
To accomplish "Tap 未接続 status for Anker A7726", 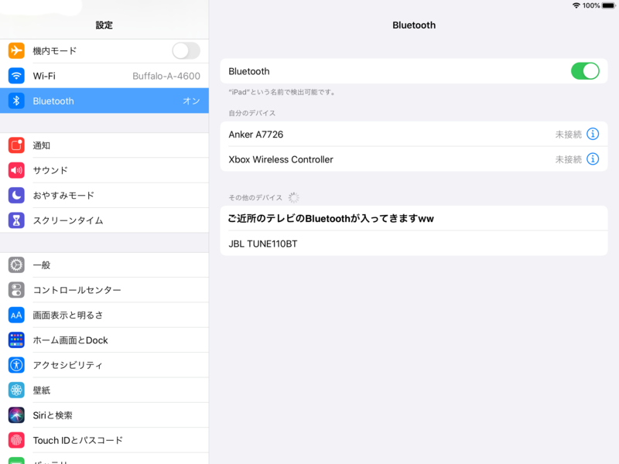I will [569, 134].
